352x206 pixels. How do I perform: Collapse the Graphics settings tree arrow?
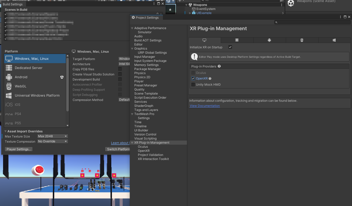132,49
